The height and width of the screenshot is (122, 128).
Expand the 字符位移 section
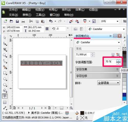98,76
